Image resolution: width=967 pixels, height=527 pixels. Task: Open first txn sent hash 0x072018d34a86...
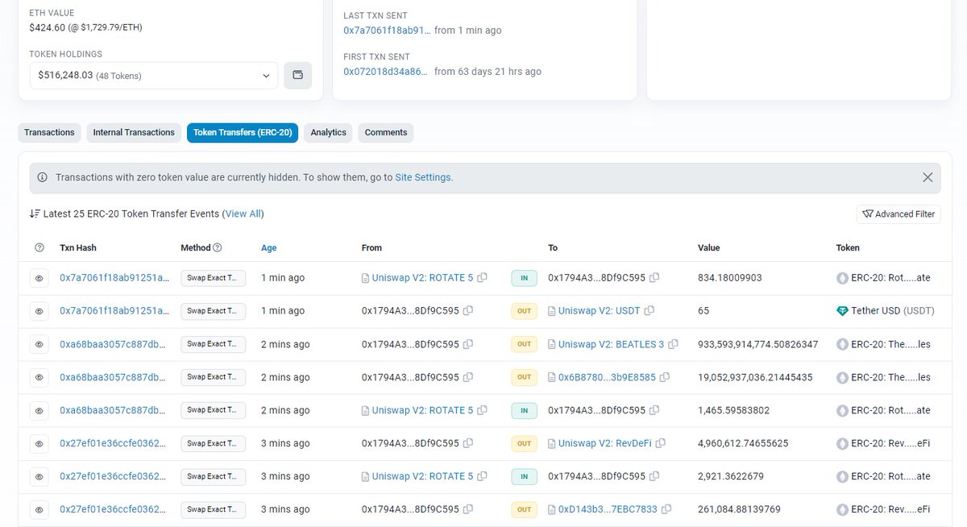[x=386, y=71]
